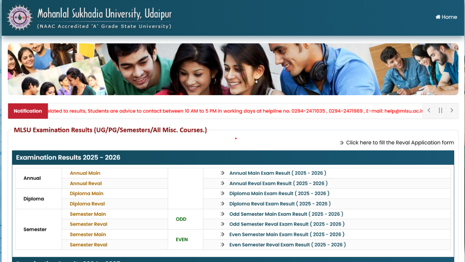Click chevron icon before Diploma Main Exam Result

point(222,193)
